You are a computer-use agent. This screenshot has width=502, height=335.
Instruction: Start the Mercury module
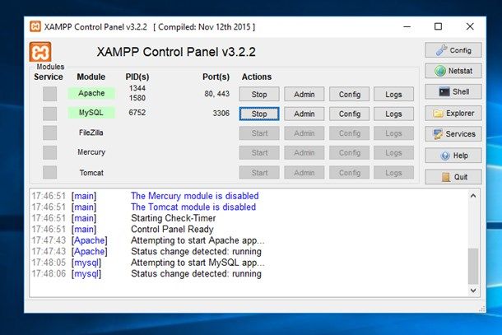click(x=259, y=153)
